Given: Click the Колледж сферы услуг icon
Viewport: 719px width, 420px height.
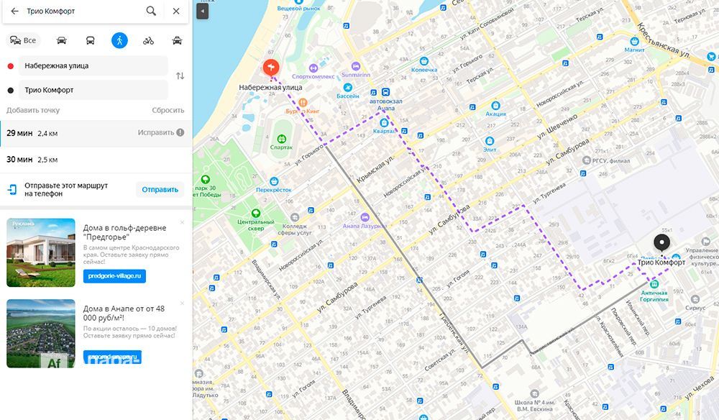Looking at the screenshot, I should tap(295, 217).
